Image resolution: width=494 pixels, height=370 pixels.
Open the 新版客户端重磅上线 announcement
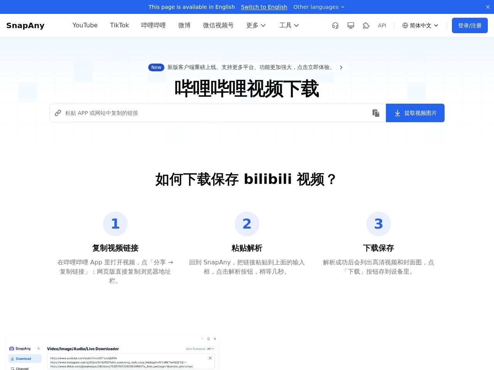(x=251, y=67)
